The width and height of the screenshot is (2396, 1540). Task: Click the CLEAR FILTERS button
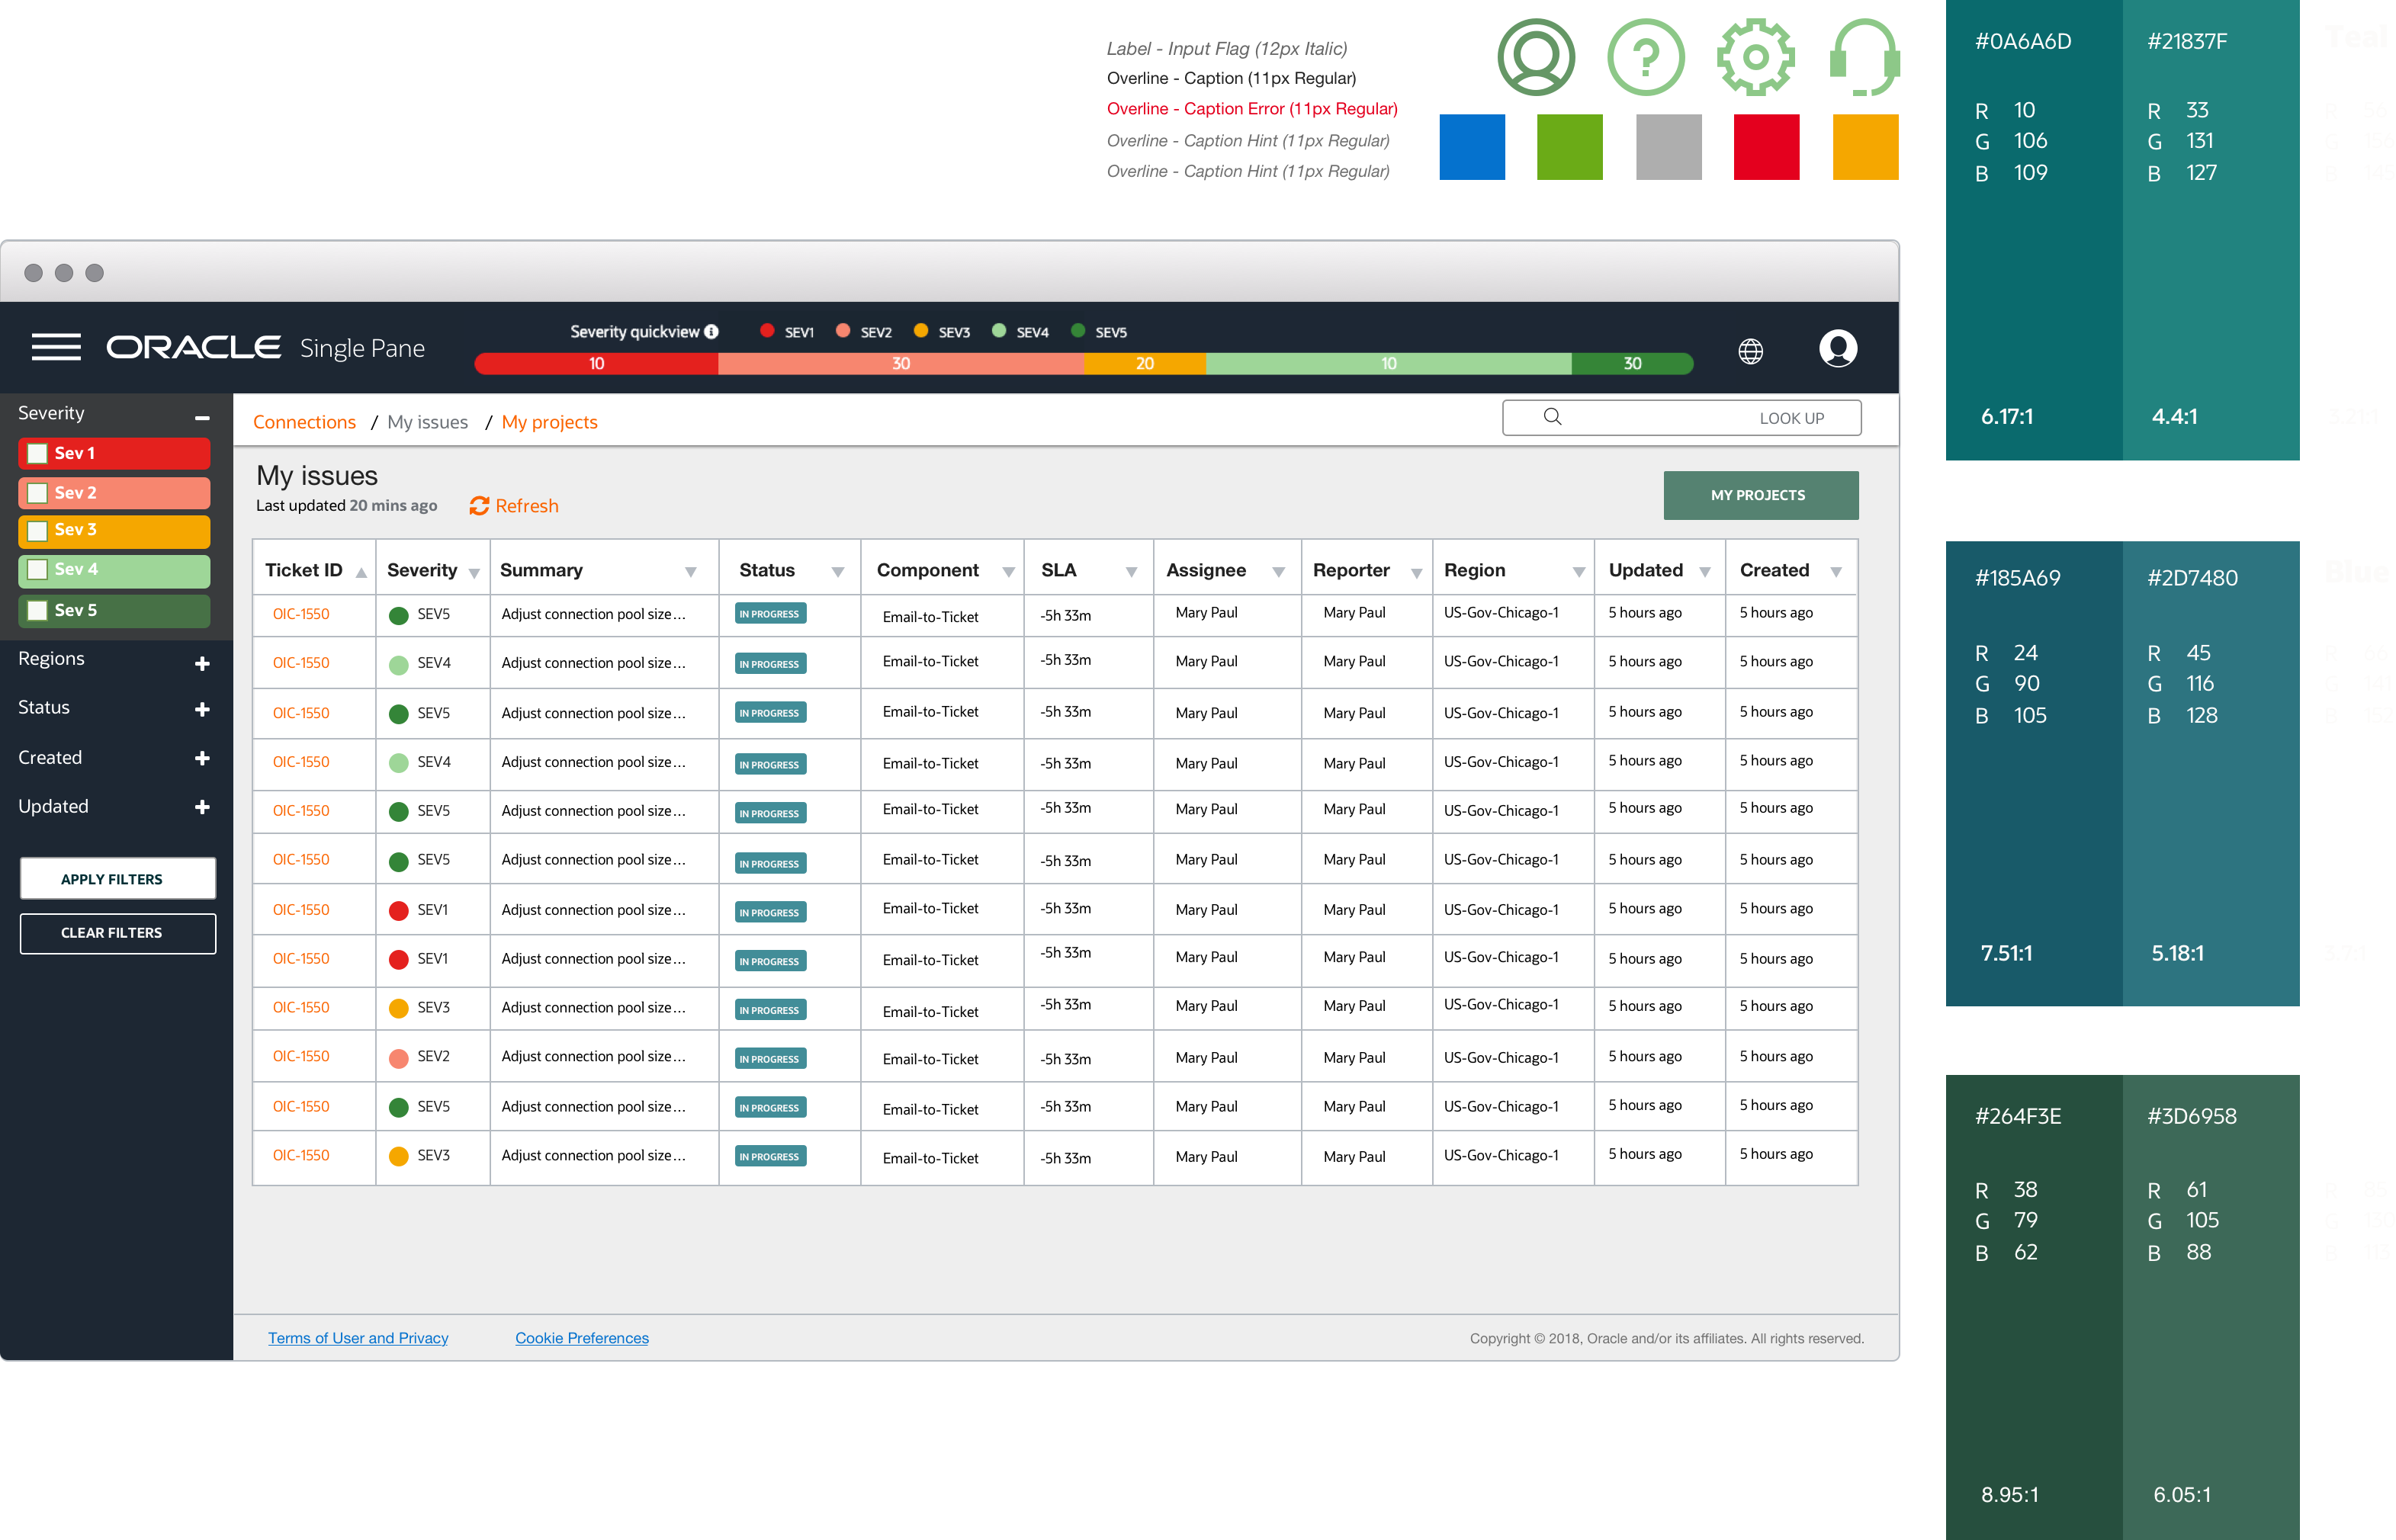coord(118,933)
